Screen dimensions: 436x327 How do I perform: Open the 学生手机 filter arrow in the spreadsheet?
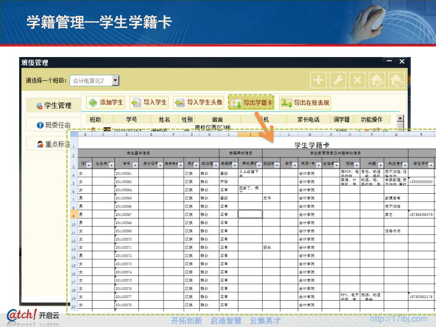click(x=431, y=165)
